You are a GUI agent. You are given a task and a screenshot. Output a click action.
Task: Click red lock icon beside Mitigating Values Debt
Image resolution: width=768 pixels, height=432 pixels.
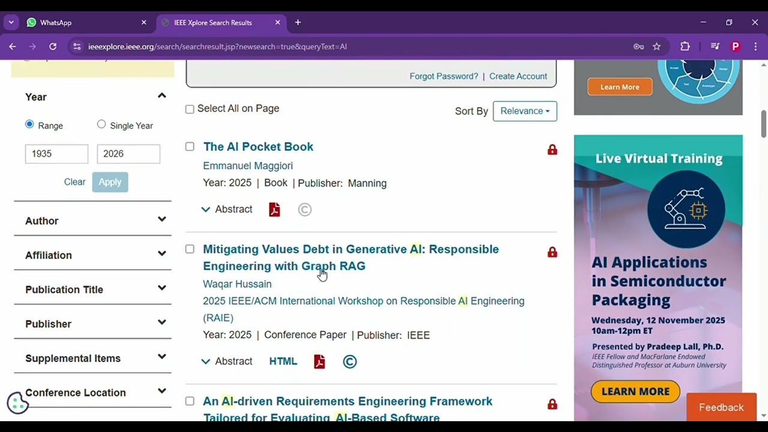552,252
